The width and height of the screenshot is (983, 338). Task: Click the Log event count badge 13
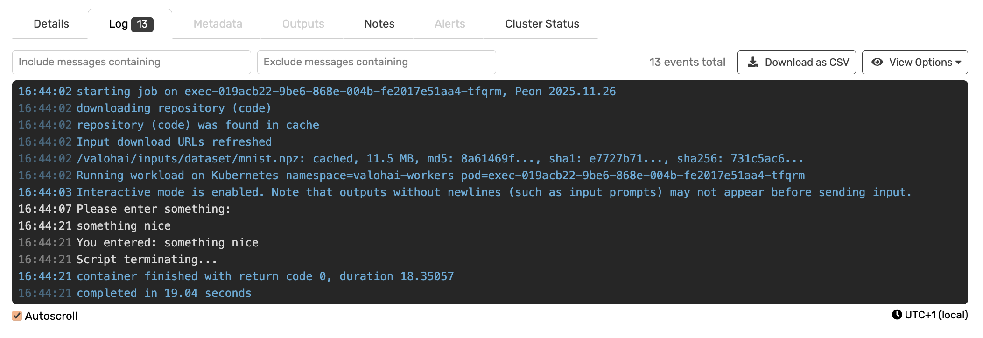tap(142, 24)
